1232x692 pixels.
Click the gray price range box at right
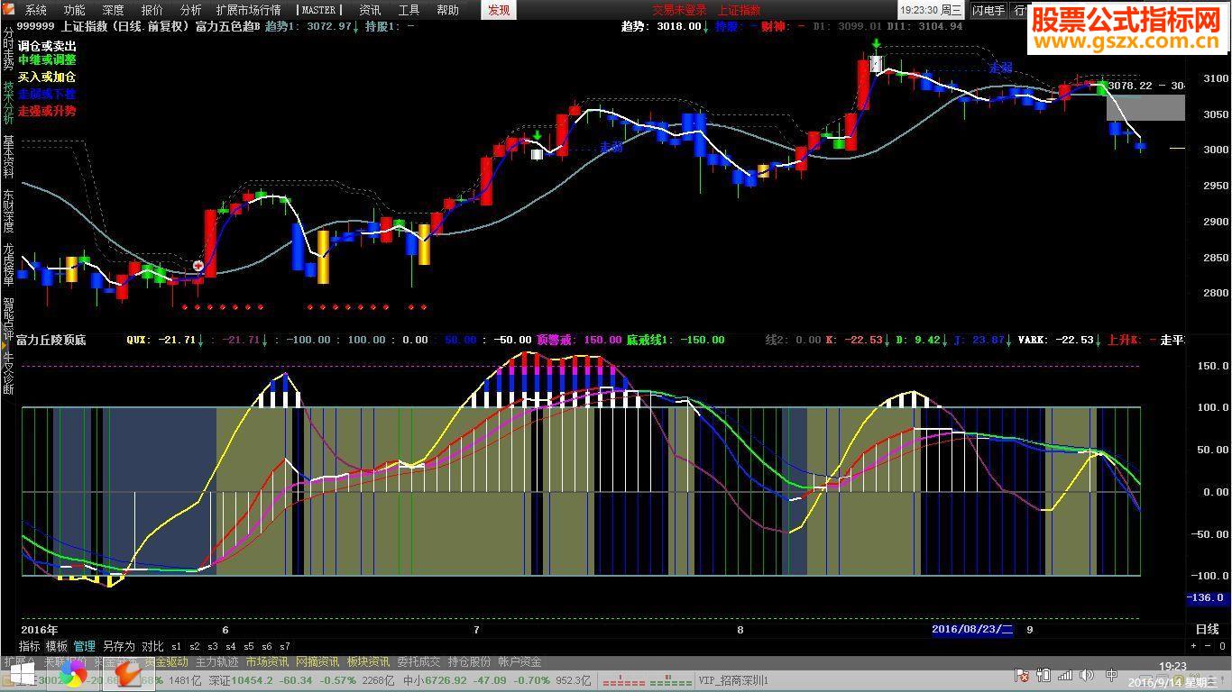[x=1145, y=107]
